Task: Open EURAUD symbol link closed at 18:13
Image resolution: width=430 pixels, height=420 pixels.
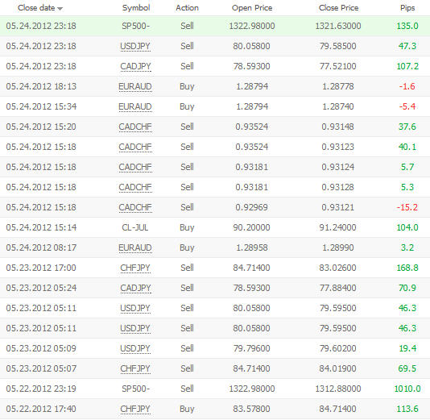Action: pyautogui.click(x=135, y=86)
